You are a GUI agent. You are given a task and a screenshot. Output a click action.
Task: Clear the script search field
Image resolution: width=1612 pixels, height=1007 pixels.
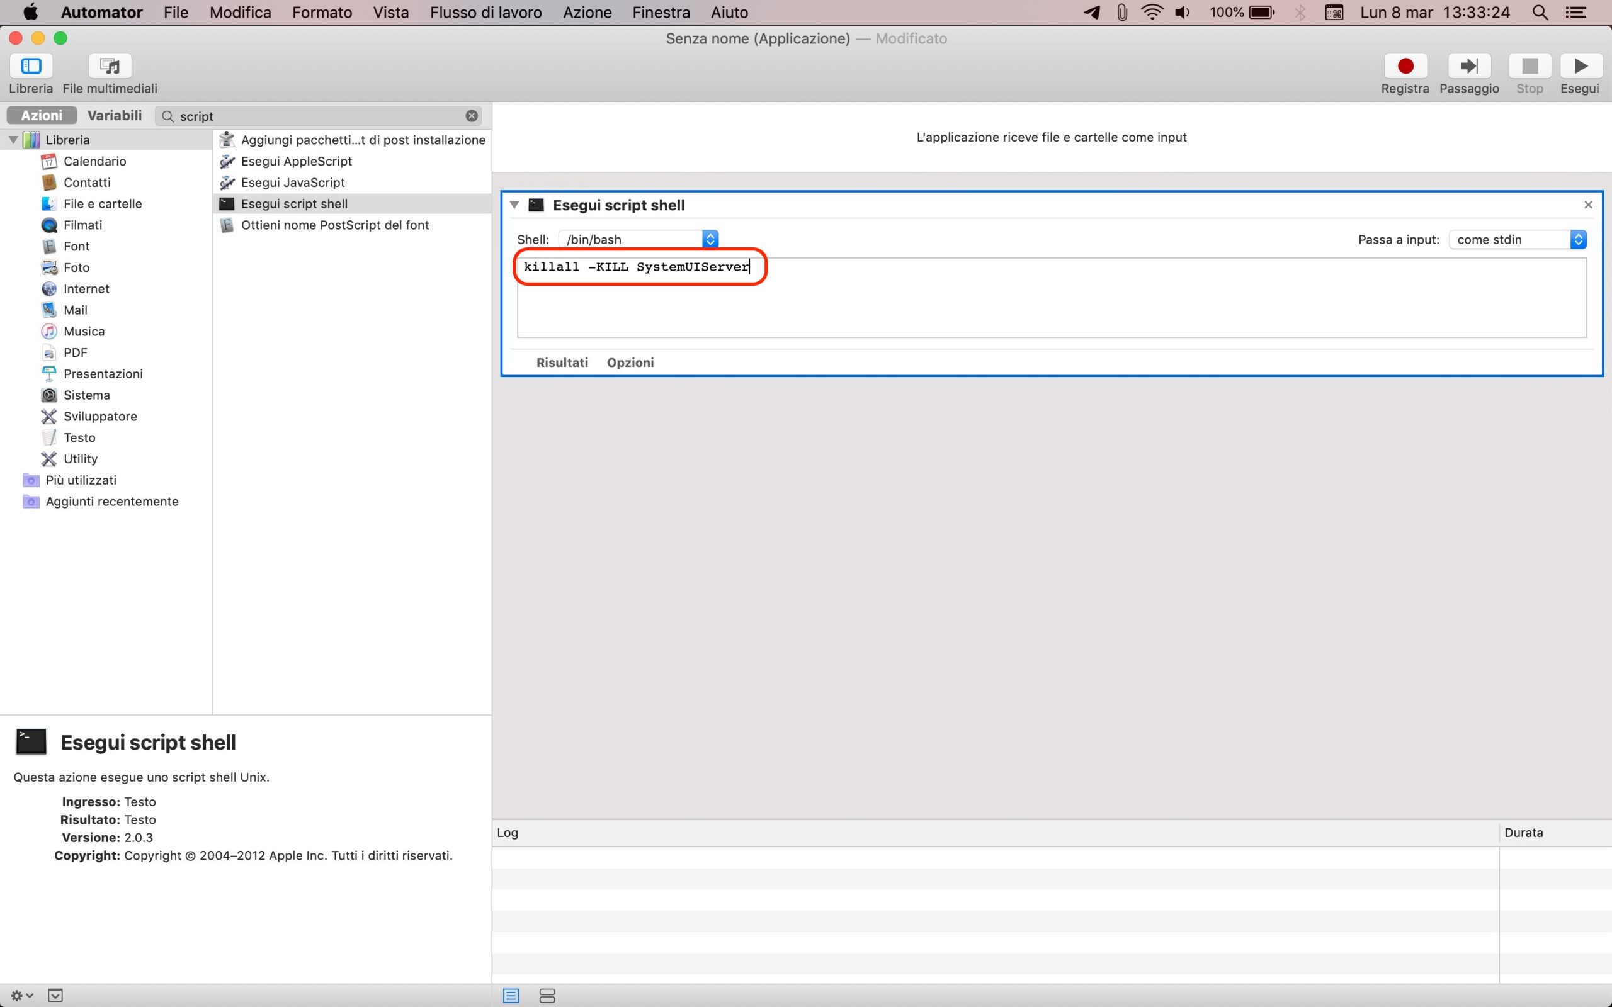point(472,116)
